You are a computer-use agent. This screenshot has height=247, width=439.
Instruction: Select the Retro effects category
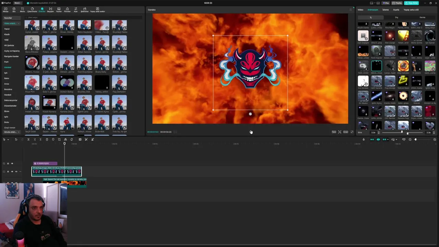(7, 78)
